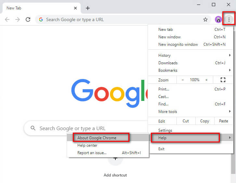Click the New Tab tab title
Image resolution: width=236 pixels, height=183 pixels.
click(14, 8)
